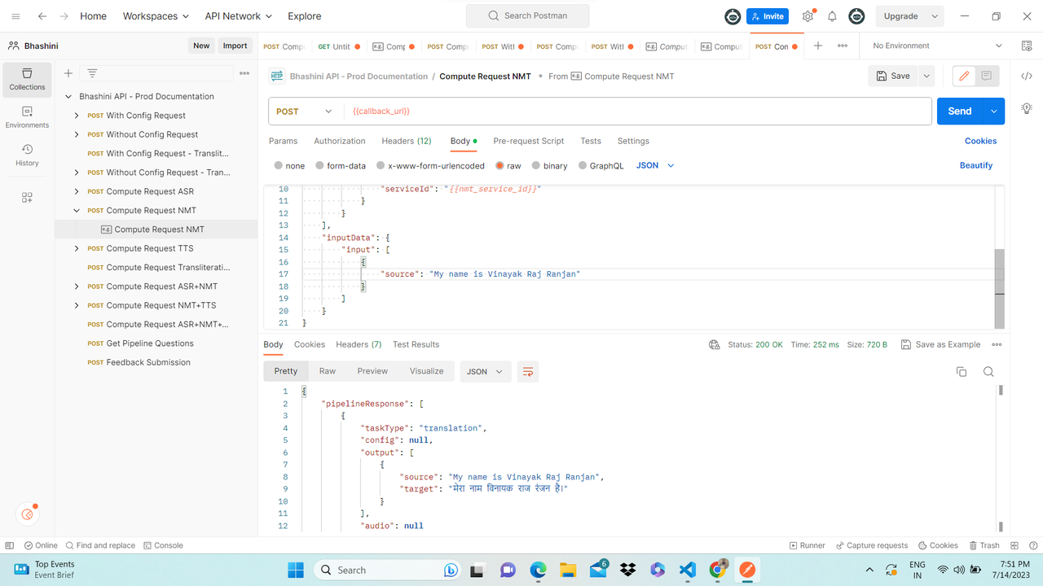Screen dimensions: 1043x586
Task: Open response network globe icon
Action: click(715, 345)
